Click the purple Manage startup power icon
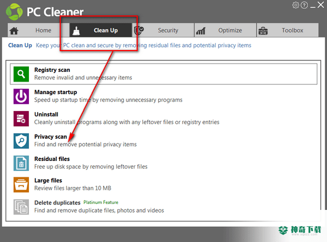The height and width of the screenshot is (242, 327). [x=21, y=96]
